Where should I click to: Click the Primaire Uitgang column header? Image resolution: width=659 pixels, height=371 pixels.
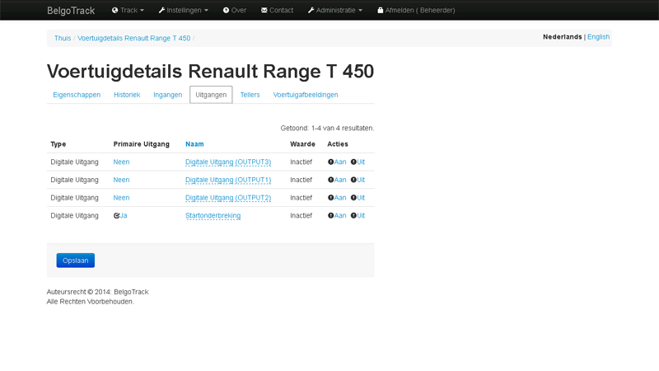(141, 143)
